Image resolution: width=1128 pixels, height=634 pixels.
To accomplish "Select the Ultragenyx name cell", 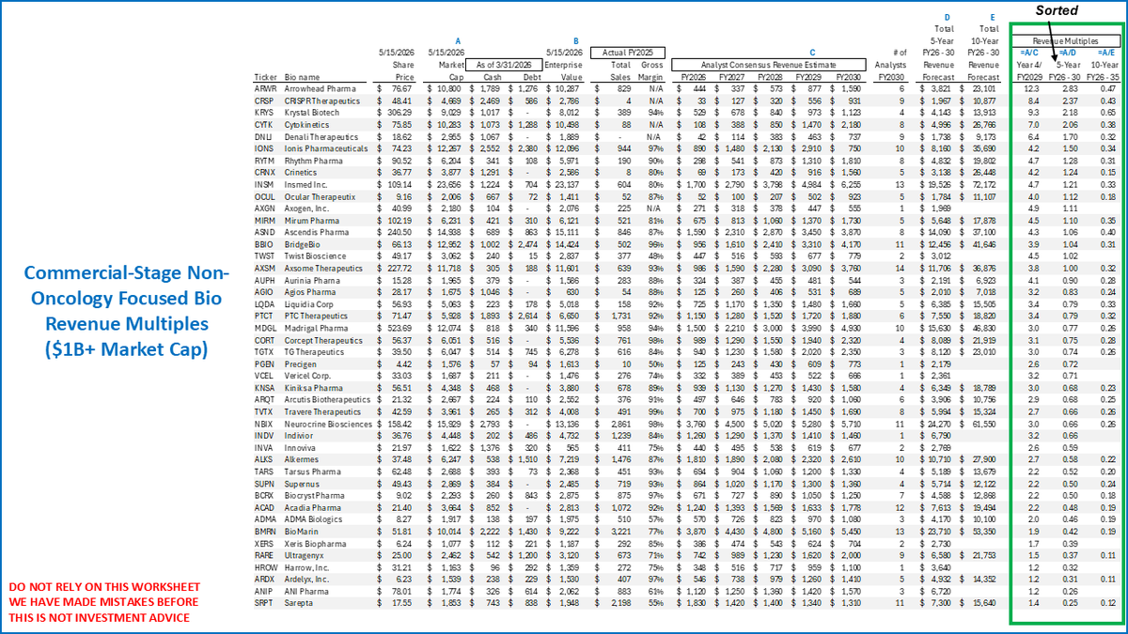I will point(304,555).
